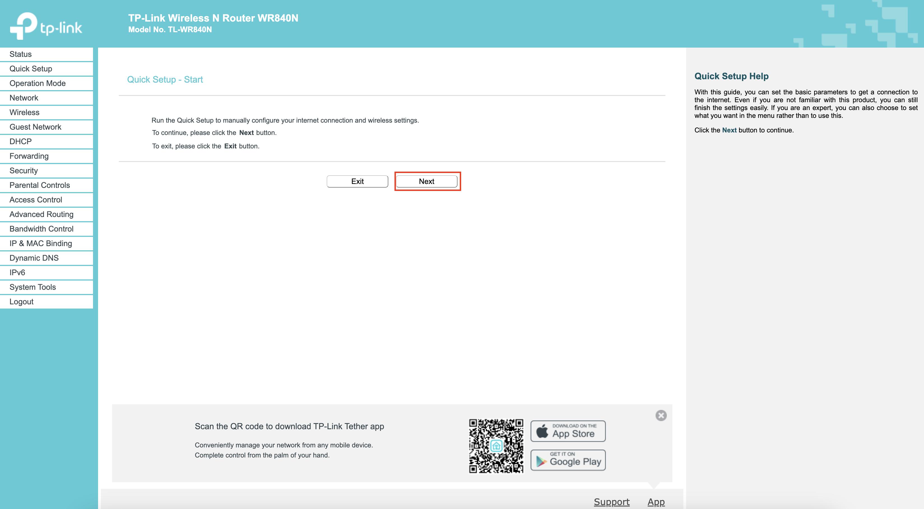Click the tp-link logo in the header
Screen dimensions: 924x509
pos(46,26)
